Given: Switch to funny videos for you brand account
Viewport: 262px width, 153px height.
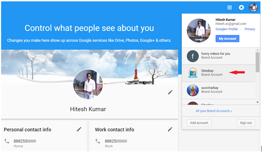Looking at the screenshot, I should coord(219,56).
